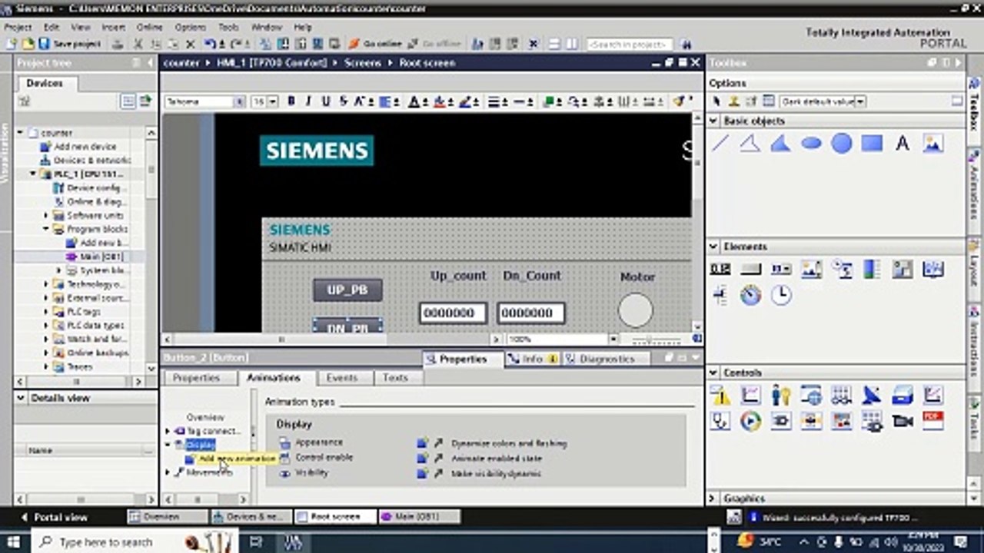Expand the Graphics toolbox section
The width and height of the screenshot is (984, 553).
pyautogui.click(x=713, y=498)
